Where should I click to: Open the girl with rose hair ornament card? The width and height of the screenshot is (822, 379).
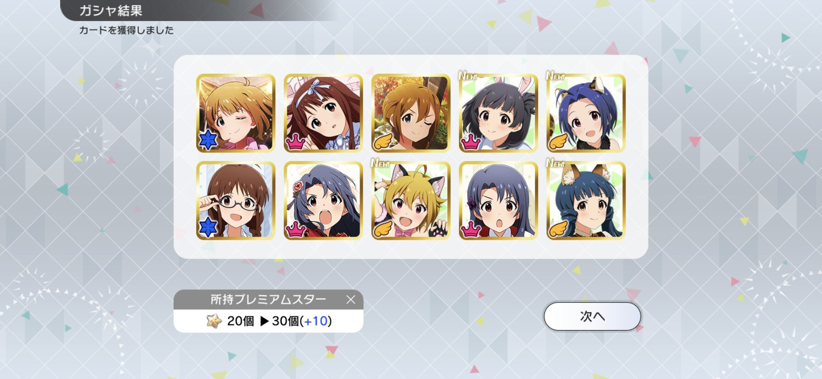pos(323,200)
